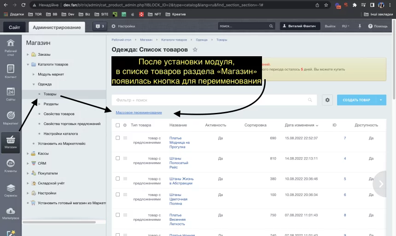The image size is (396, 236).
Task: Click the Массовое переименование link
Action: tap(139, 112)
